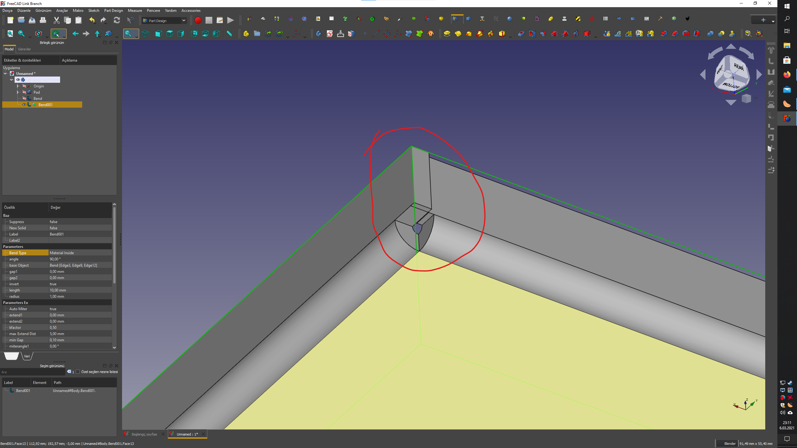Screen dimensions: 797x448
Task: Click the macro record red circle button
Action: pos(198,21)
